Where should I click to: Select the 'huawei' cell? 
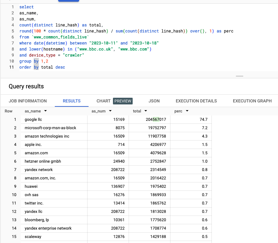point(54,186)
